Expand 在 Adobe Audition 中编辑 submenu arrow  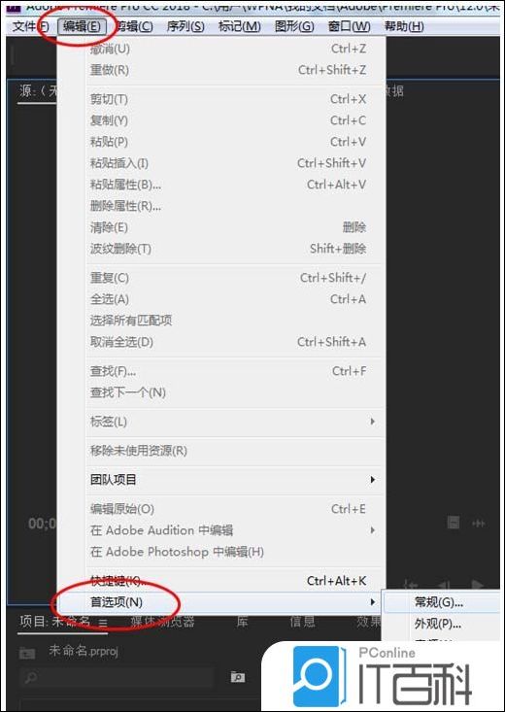pyautogui.click(x=372, y=530)
